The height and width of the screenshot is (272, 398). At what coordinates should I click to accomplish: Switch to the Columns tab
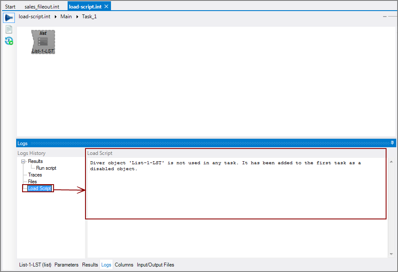click(124, 264)
